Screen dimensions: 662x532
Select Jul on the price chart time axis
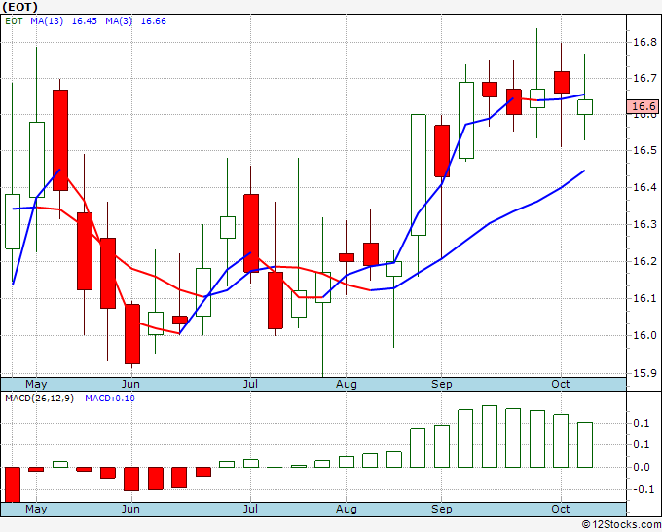coord(250,384)
